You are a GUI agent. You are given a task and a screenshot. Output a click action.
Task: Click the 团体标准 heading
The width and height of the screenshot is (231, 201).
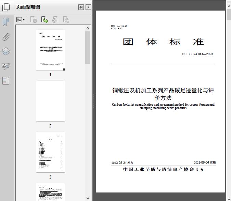163,42
